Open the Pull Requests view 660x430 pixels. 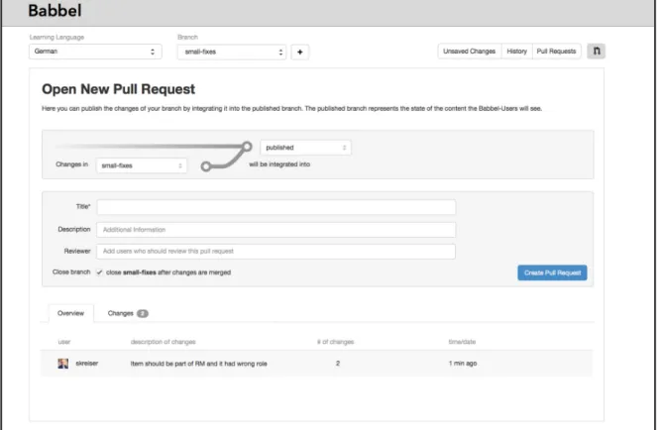tap(557, 52)
